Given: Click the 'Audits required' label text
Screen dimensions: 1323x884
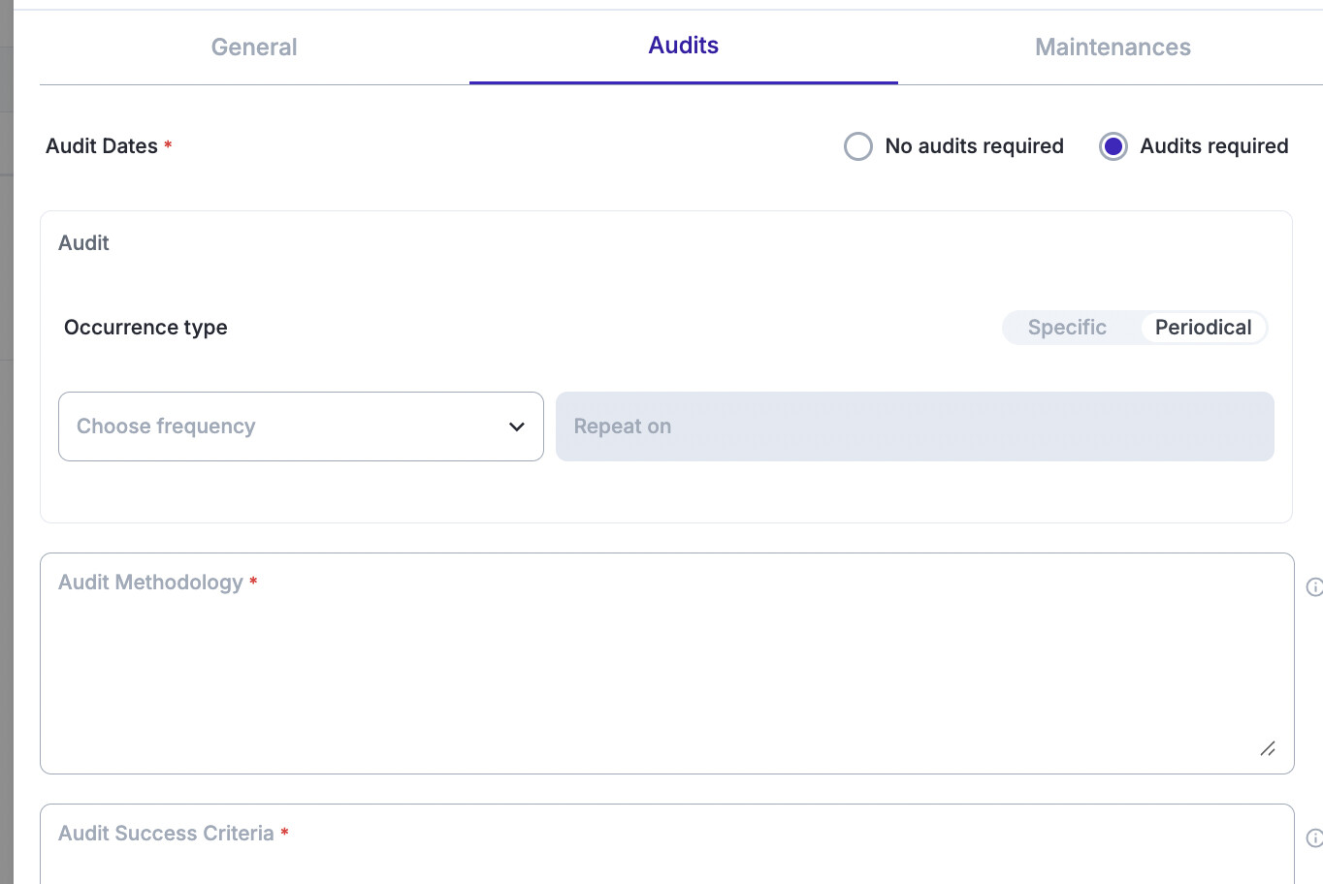Looking at the screenshot, I should coord(1213,146).
